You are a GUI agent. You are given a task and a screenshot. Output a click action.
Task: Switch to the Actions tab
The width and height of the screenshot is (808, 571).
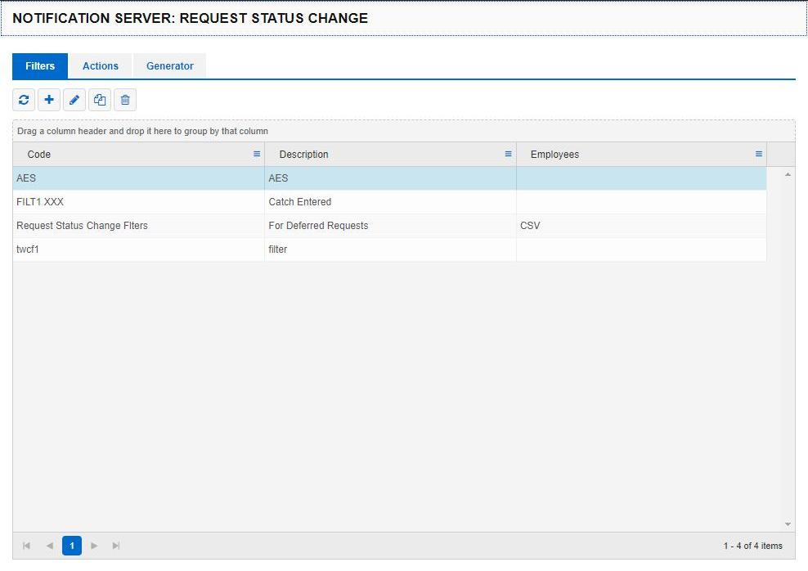tap(100, 65)
